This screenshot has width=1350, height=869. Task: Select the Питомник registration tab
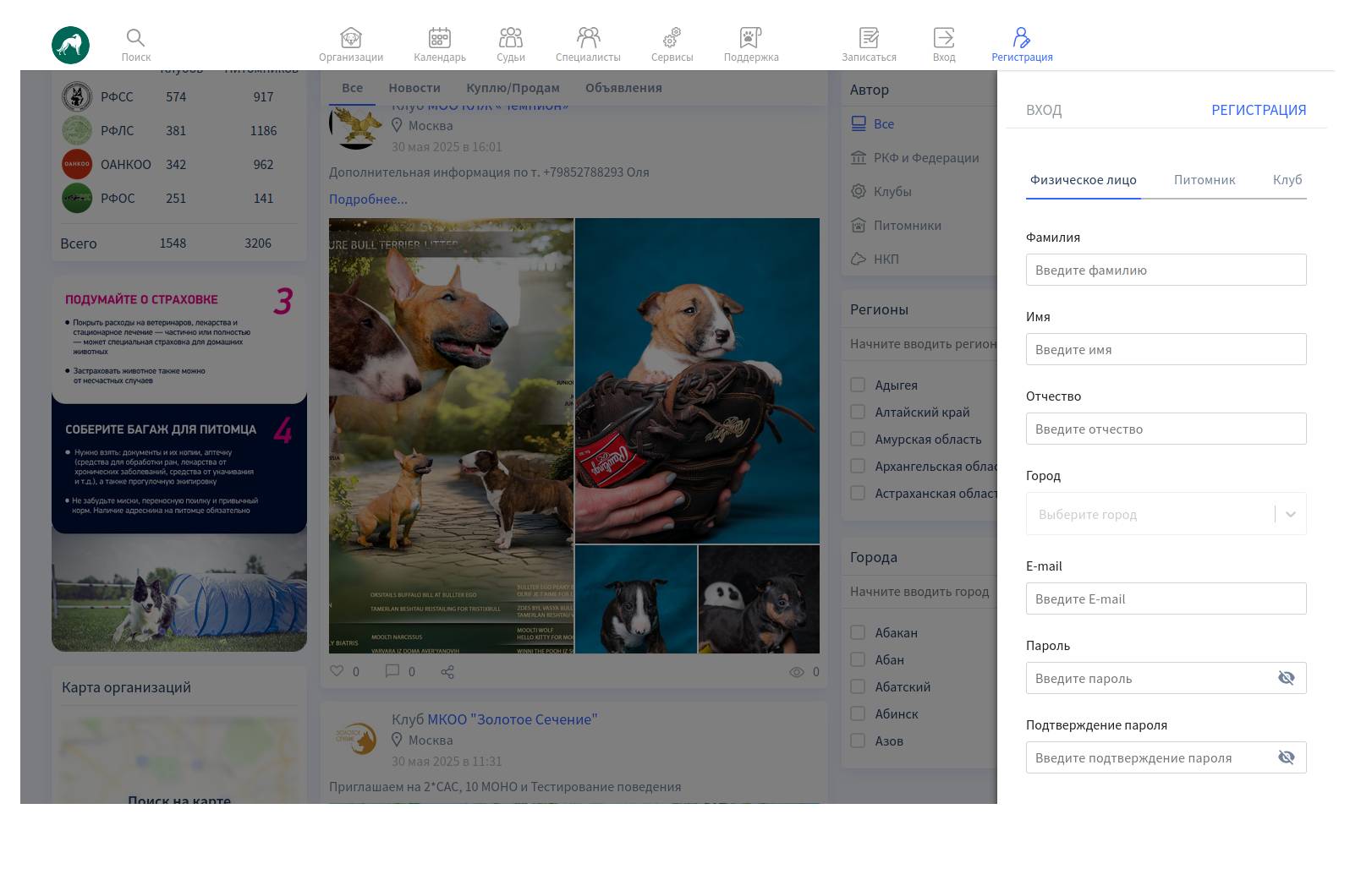(1205, 180)
